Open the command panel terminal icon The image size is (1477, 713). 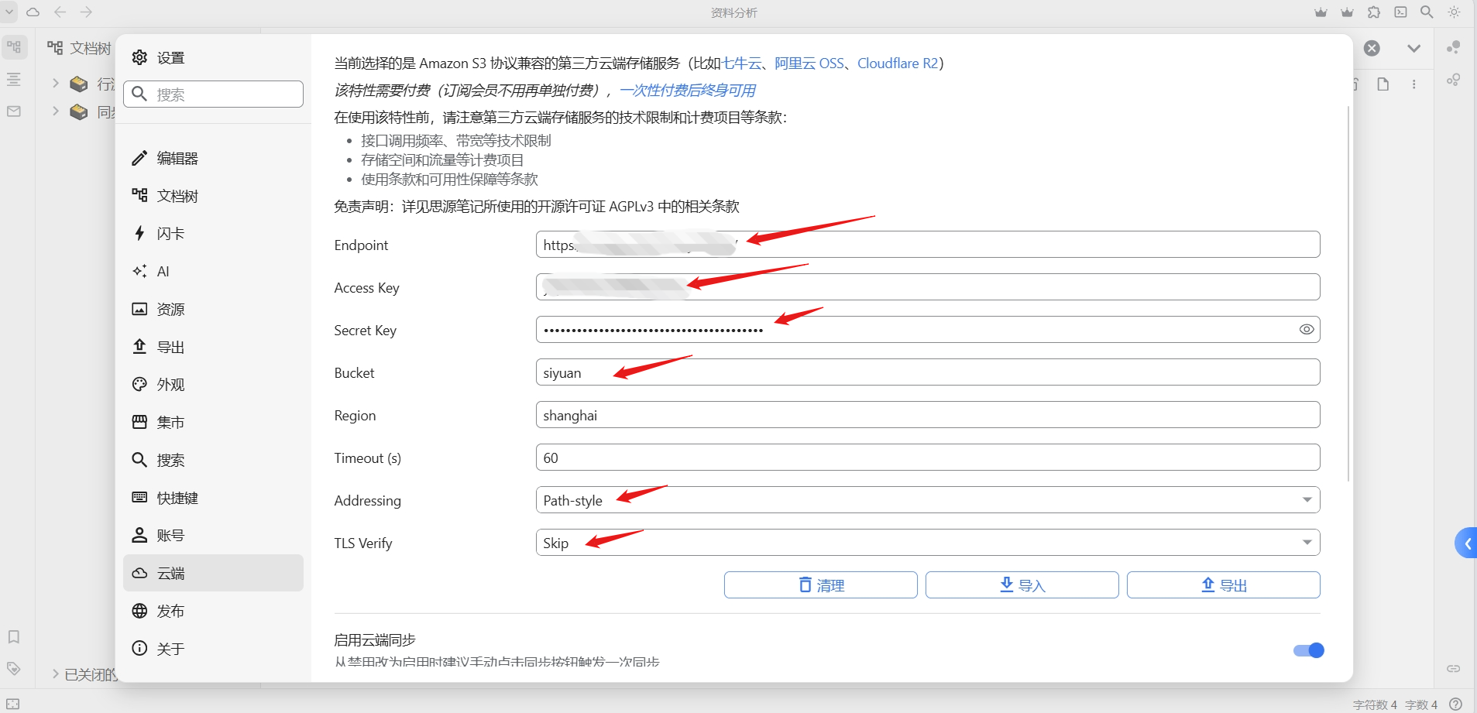coord(1400,12)
